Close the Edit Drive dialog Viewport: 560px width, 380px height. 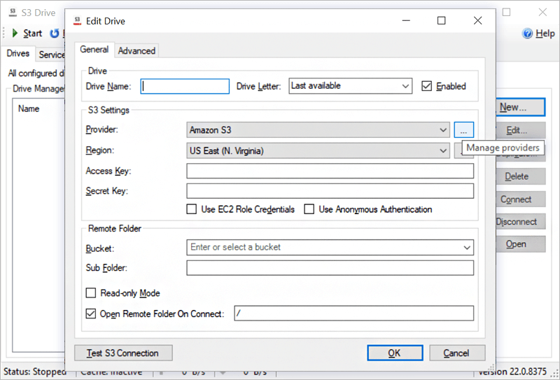(478, 21)
